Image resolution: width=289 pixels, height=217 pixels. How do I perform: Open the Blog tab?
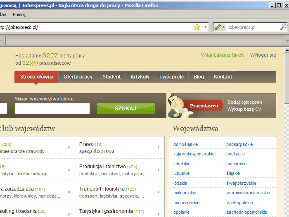tap(199, 77)
